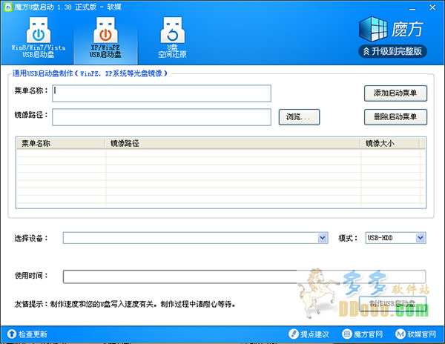The height and width of the screenshot is (344, 445).
Task: Open the U盘空间还原 tab
Action: tap(172, 38)
